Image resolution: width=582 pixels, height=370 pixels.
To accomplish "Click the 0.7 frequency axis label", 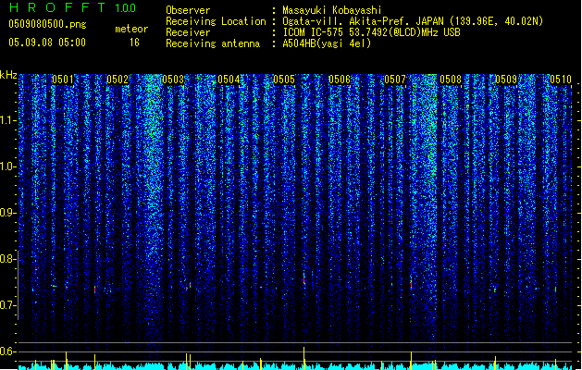I will pos(7,305).
